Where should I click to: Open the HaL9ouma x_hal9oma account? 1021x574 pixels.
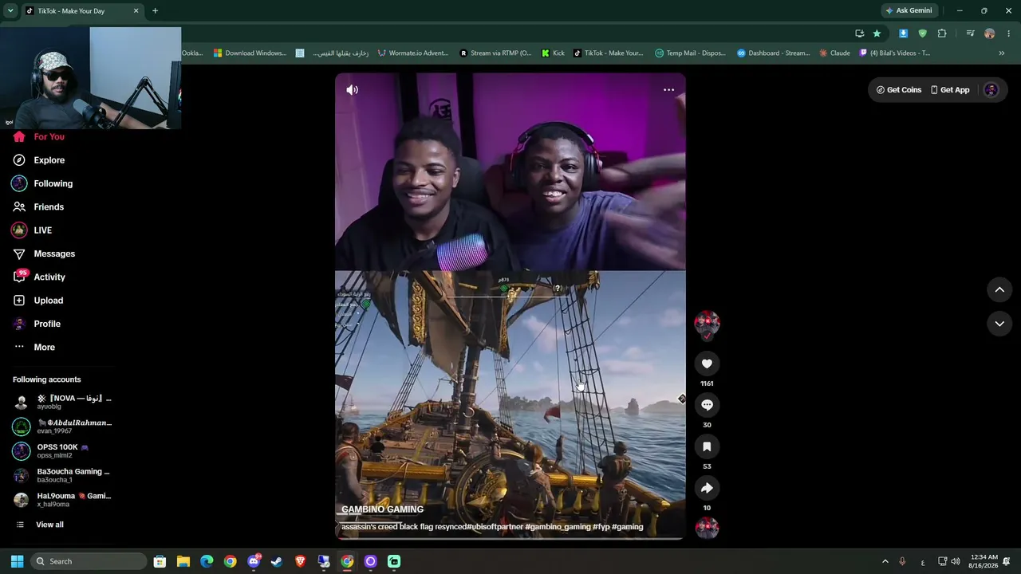tap(62, 500)
